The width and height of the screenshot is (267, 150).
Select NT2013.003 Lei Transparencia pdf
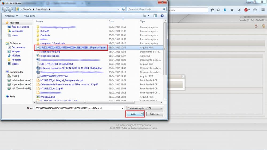(x=62, y=80)
